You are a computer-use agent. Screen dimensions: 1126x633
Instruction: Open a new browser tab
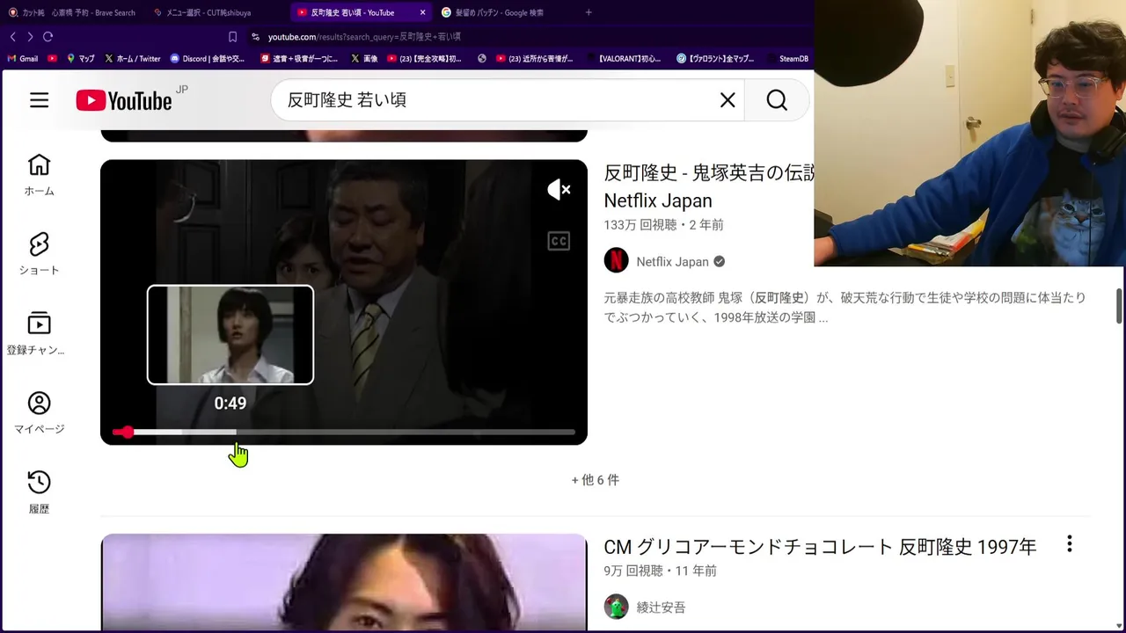tap(589, 12)
